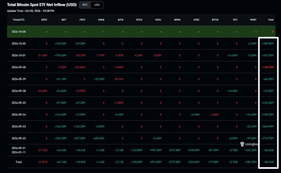Click the BTCO column header
The width and height of the screenshot is (281, 173).
pos(139,20)
